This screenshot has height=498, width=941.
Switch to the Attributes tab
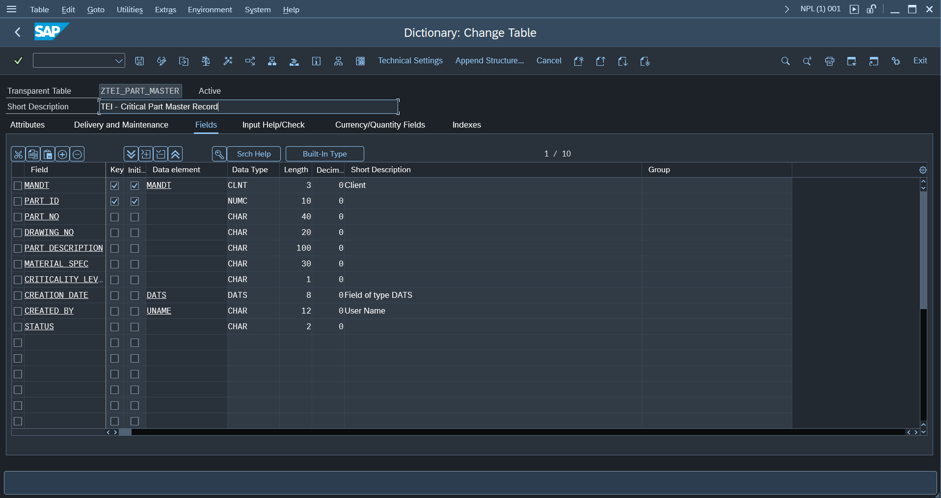[x=27, y=125]
